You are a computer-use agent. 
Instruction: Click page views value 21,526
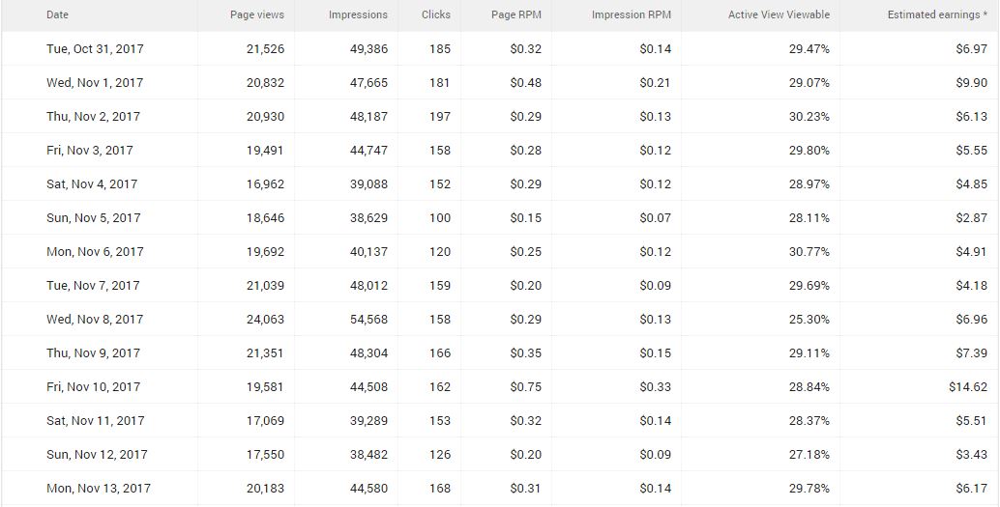coord(265,49)
